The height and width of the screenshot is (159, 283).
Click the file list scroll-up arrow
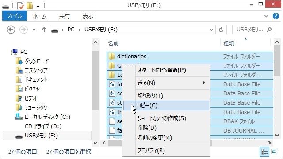pos(277,42)
